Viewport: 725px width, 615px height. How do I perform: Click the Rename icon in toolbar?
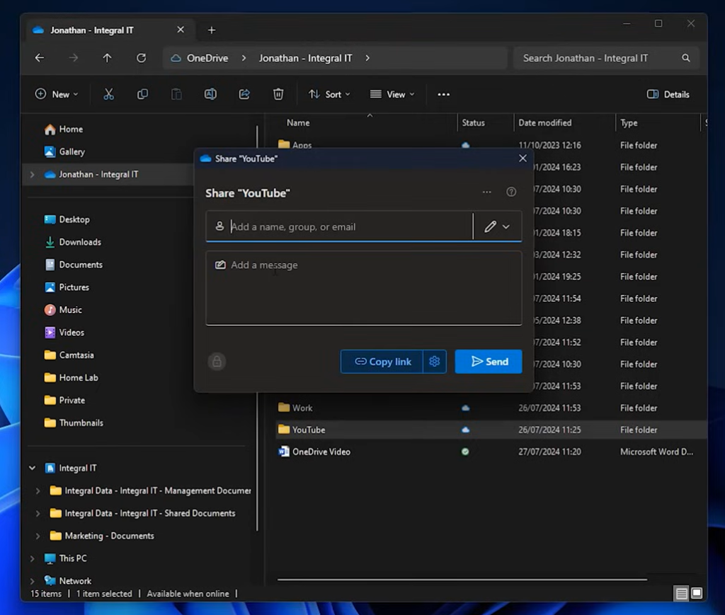pyautogui.click(x=210, y=94)
